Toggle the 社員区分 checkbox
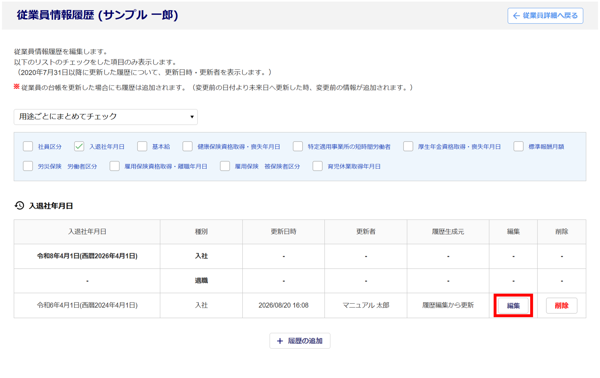This screenshot has width=600, height=378. click(x=28, y=146)
